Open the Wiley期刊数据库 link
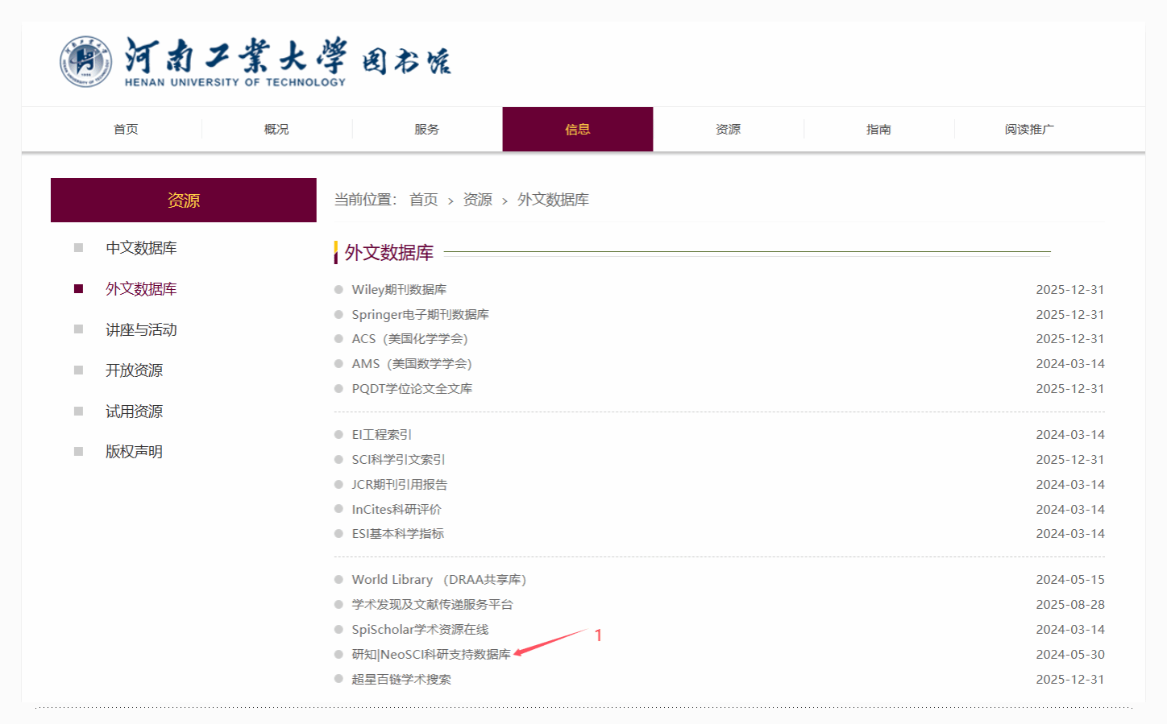1167x724 pixels. (399, 290)
